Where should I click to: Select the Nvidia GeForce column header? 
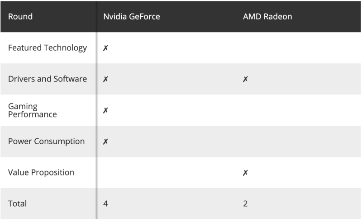[x=131, y=17]
